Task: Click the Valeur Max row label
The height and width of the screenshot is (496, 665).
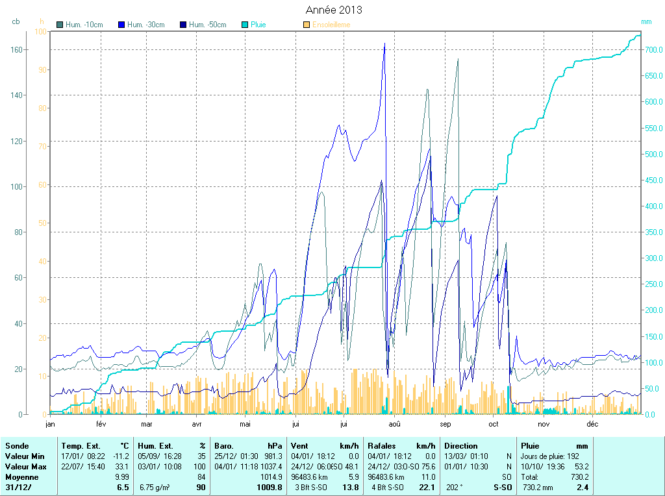Action: pyautogui.click(x=25, y=467)
